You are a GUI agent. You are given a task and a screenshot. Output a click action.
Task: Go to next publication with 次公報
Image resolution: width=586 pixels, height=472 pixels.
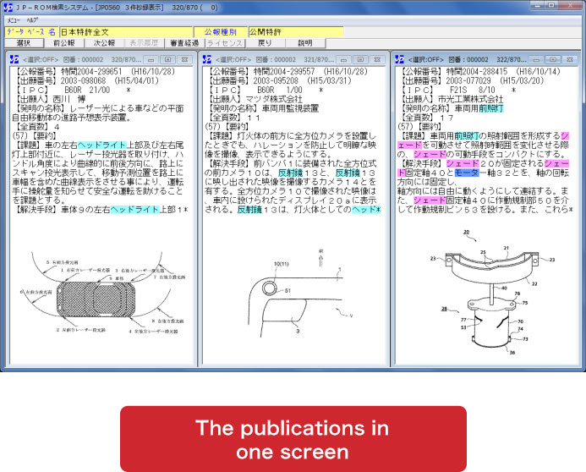[105, 42]
